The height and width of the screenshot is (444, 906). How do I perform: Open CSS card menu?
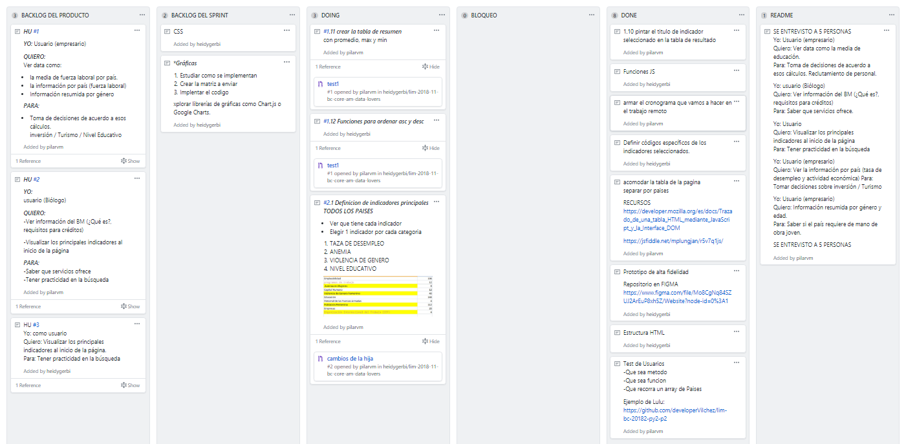[286, 30]
